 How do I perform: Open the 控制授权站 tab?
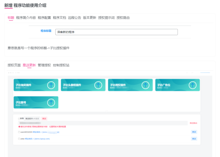[61, 65]
